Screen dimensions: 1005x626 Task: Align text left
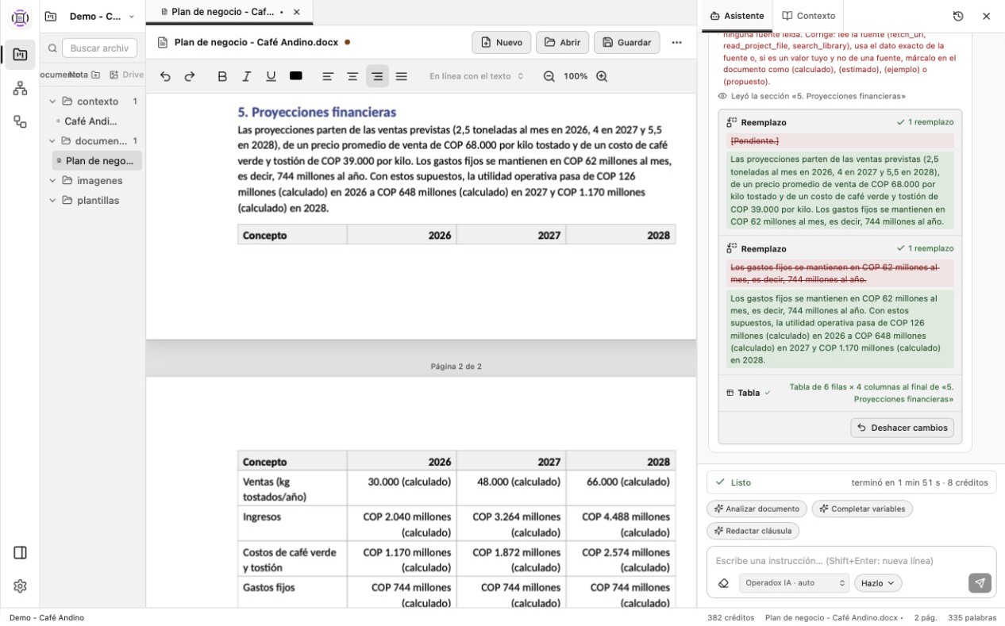328,76
